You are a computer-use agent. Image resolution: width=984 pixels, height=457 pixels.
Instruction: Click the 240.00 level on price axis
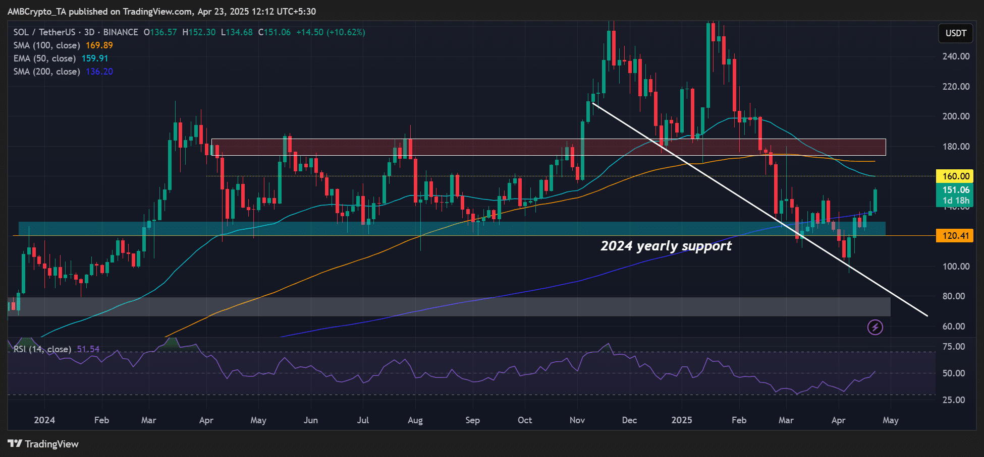(956, 56)
